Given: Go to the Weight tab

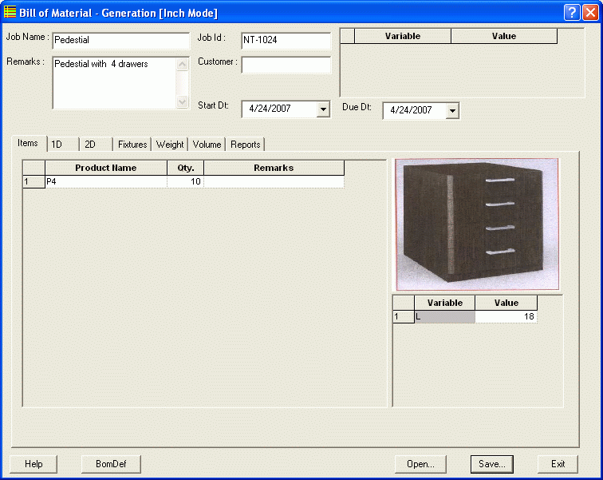Looking at the screenshot, I should tap(170, 145).
